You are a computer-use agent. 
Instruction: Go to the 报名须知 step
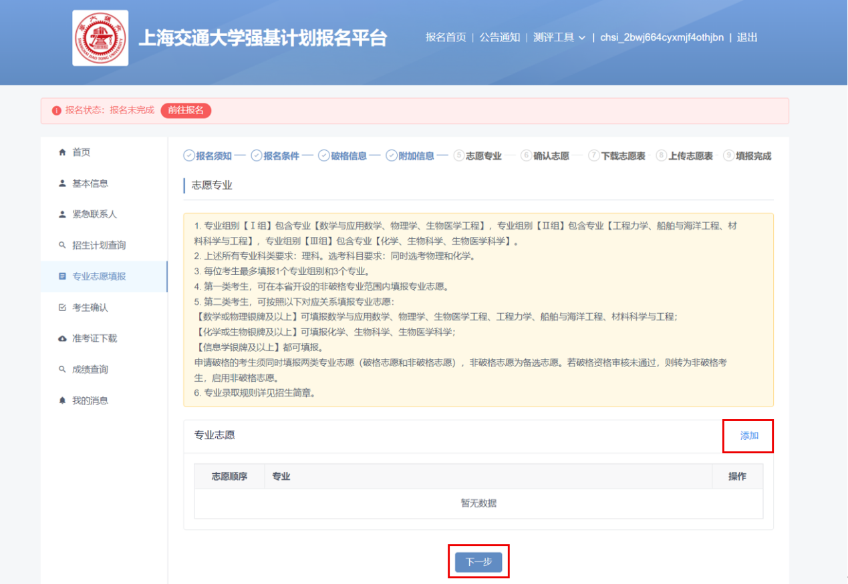coord(208,156)
